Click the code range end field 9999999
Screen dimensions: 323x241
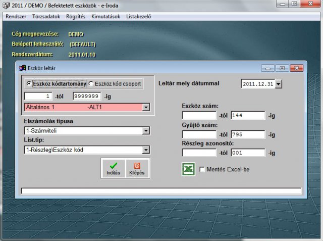pyautogui.click(x=87, y=96)
